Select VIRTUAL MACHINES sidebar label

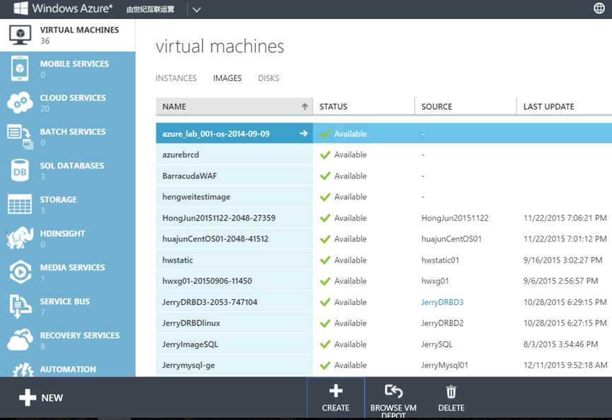point(79,30)
